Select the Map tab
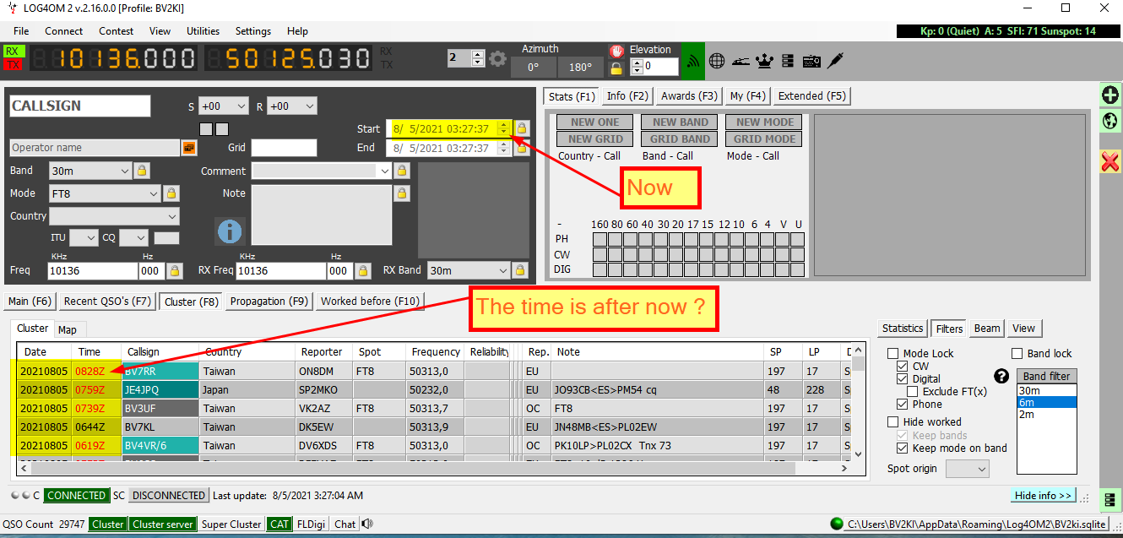The image size is (1123, 538). 67,329
